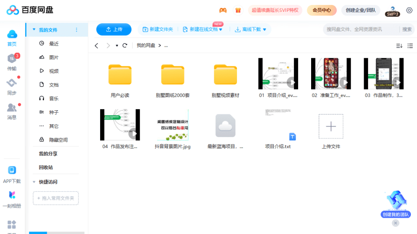The height and width of the screenshot is (234, 417).
Task: Select video thumbnail 01 项目介绍
Action: pos(278,74)
